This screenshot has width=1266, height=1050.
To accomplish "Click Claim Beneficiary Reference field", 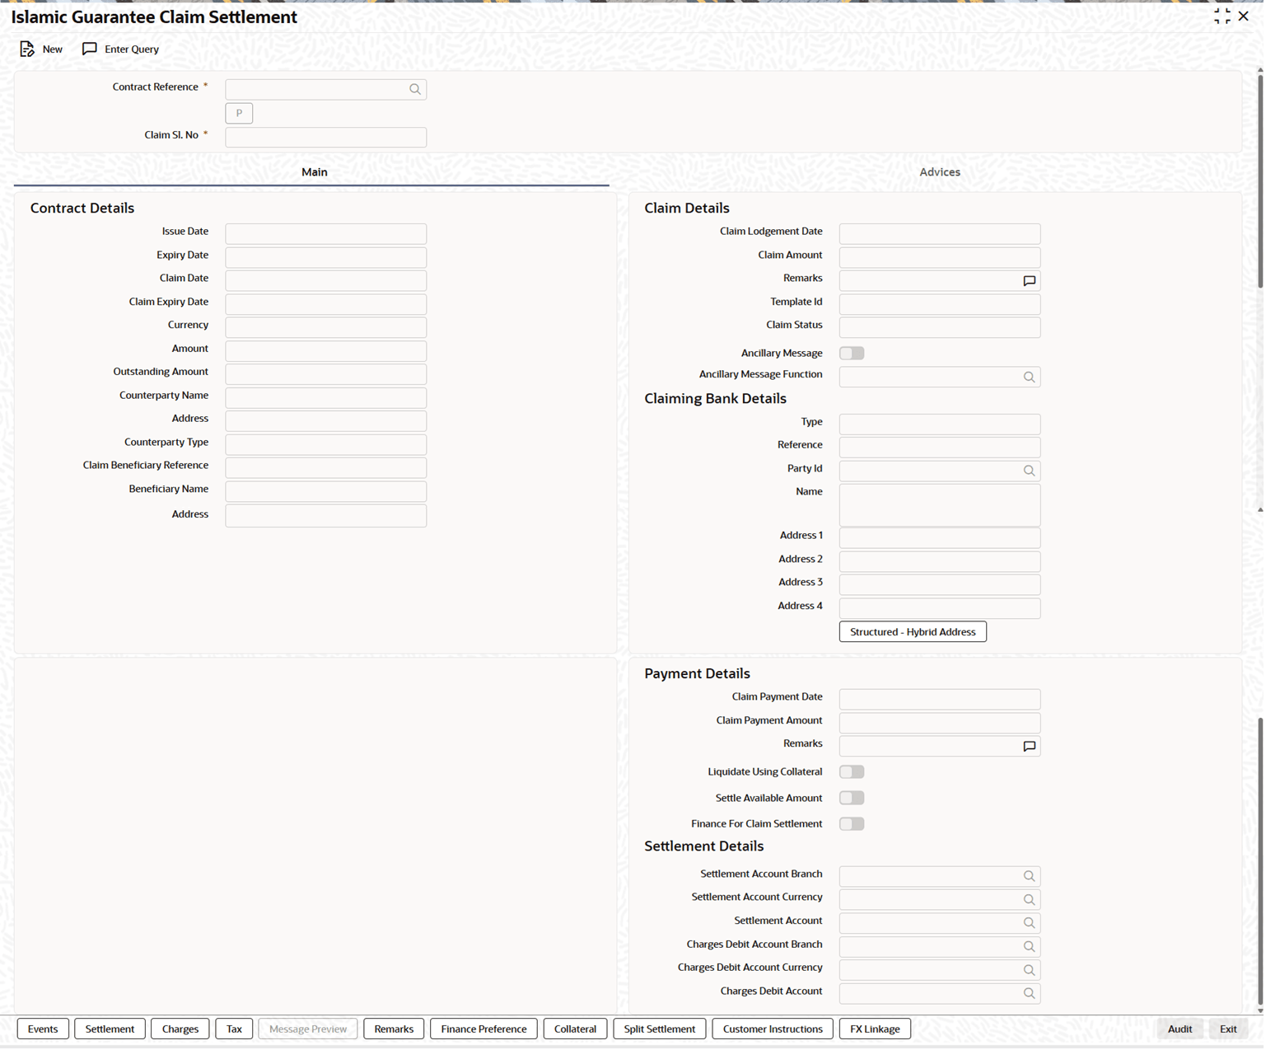I will (x=326, y=468).
